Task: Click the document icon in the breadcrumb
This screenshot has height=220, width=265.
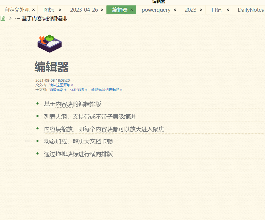Action: click(3, 19)
